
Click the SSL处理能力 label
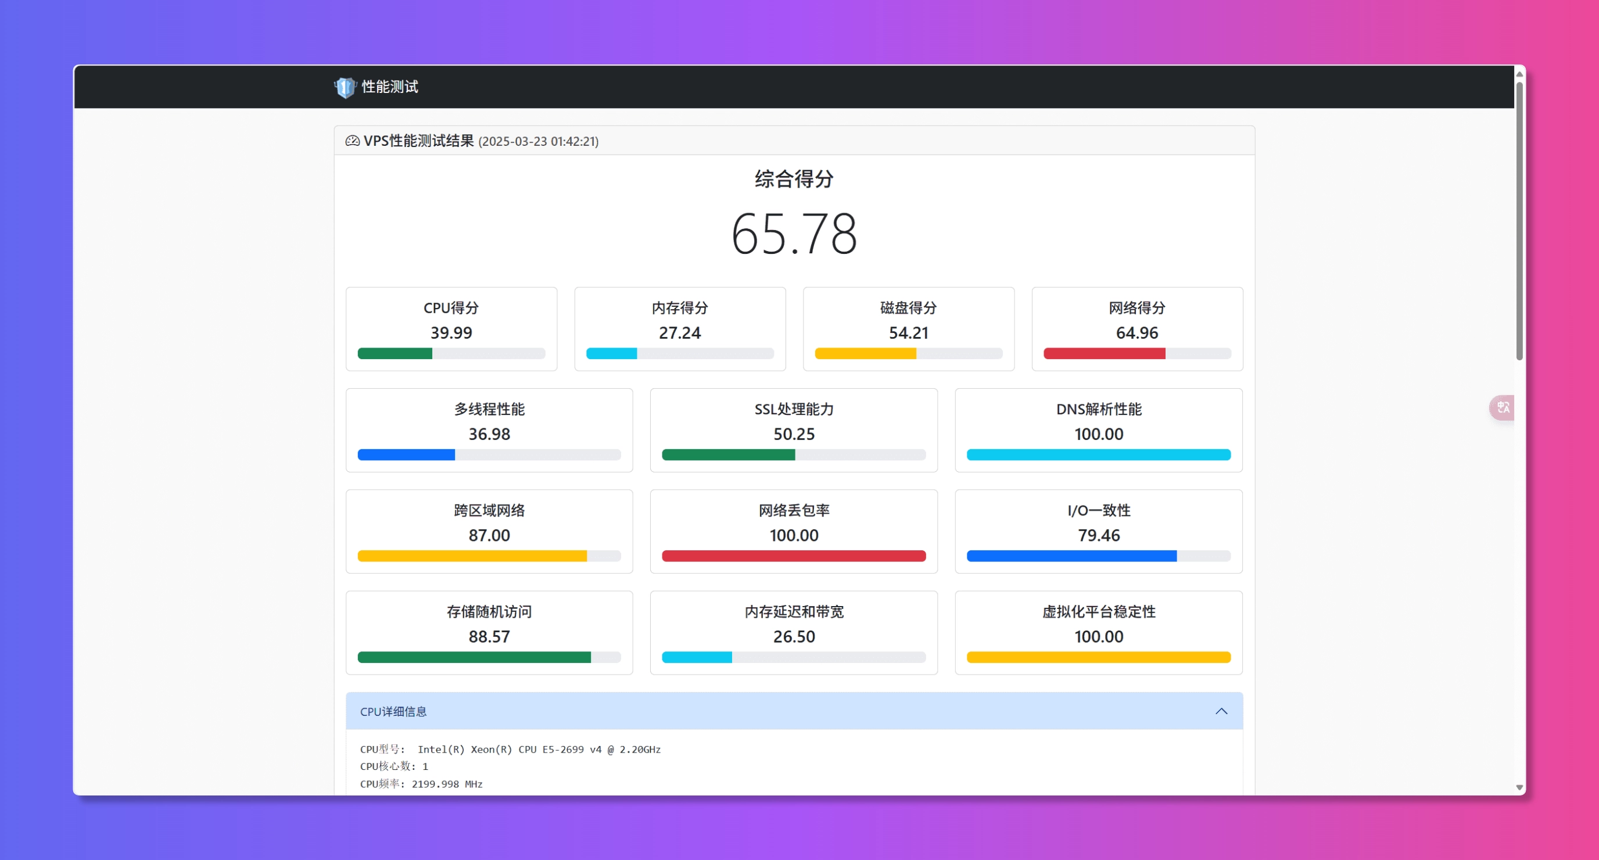[x=794, y=409]
